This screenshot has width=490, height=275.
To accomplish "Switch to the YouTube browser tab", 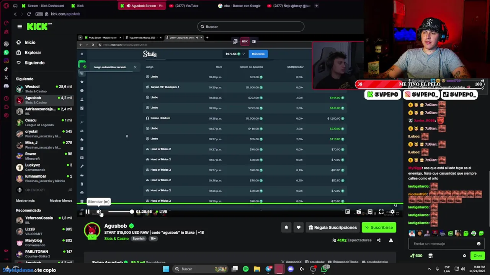I will point(184,6).
